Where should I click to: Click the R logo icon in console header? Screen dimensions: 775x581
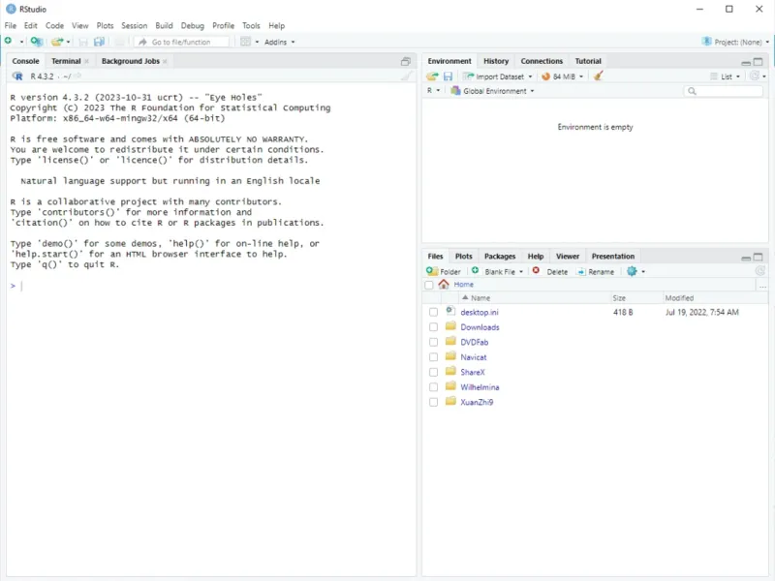click(x=17, y=76)
